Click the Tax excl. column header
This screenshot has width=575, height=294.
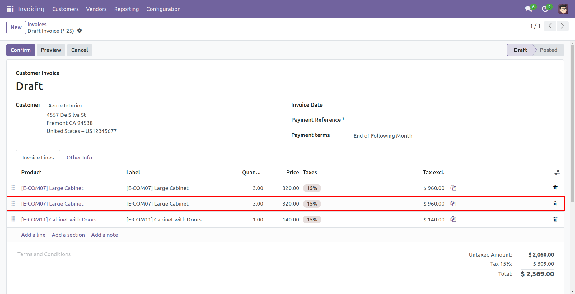434,173
